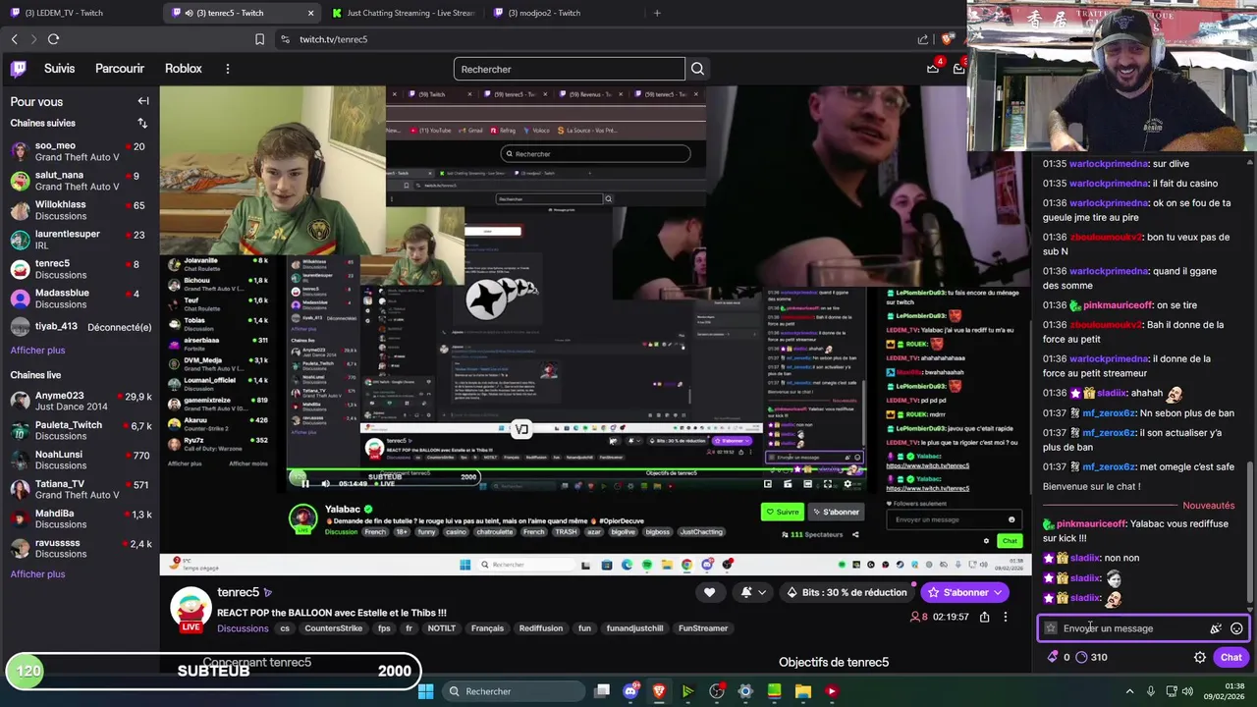Viewport: 1257px width, 707px height.
Task: Open Pauleta_Twitch channel in sidebar
Action: (x=79, y=430)
